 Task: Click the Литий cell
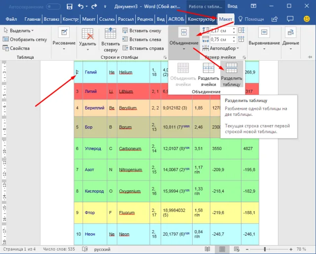95,91
